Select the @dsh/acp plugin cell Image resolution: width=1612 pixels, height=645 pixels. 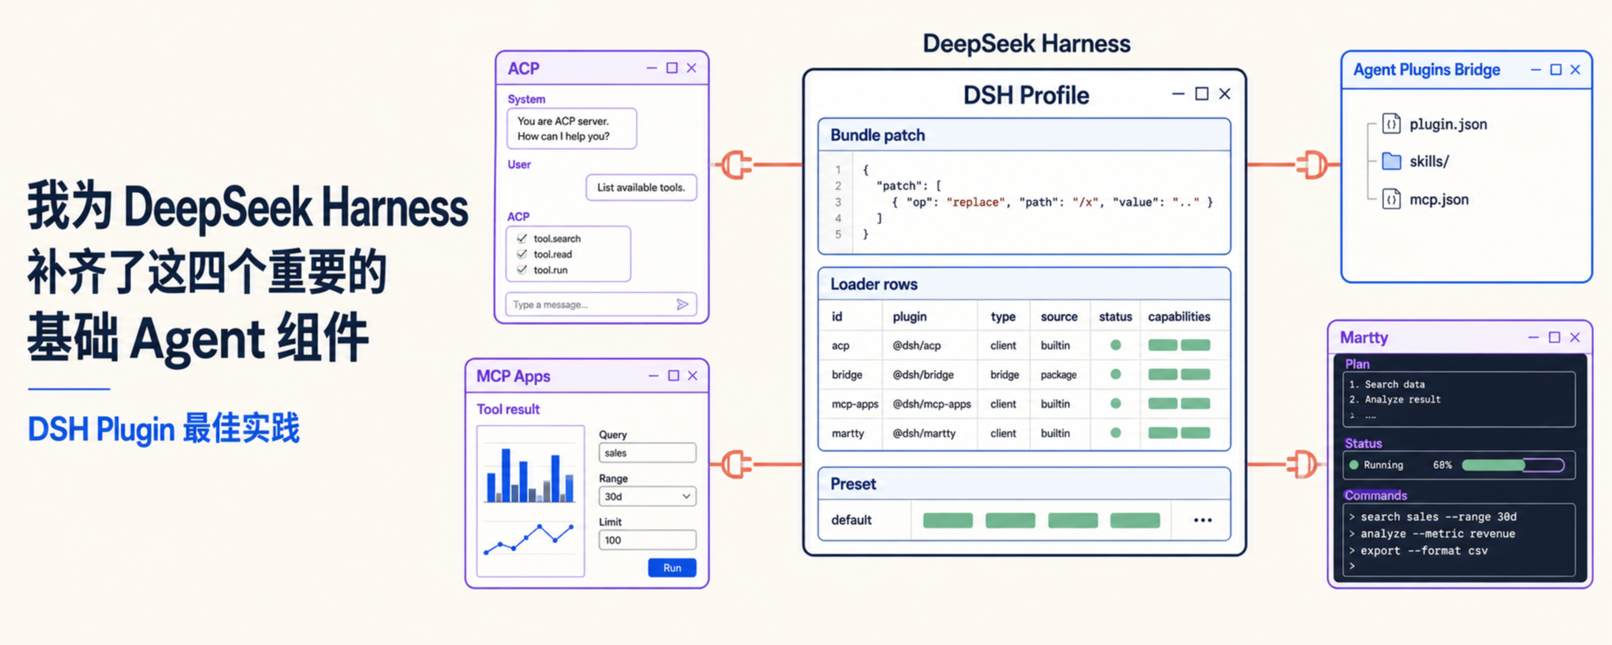[x=917, y=345]
